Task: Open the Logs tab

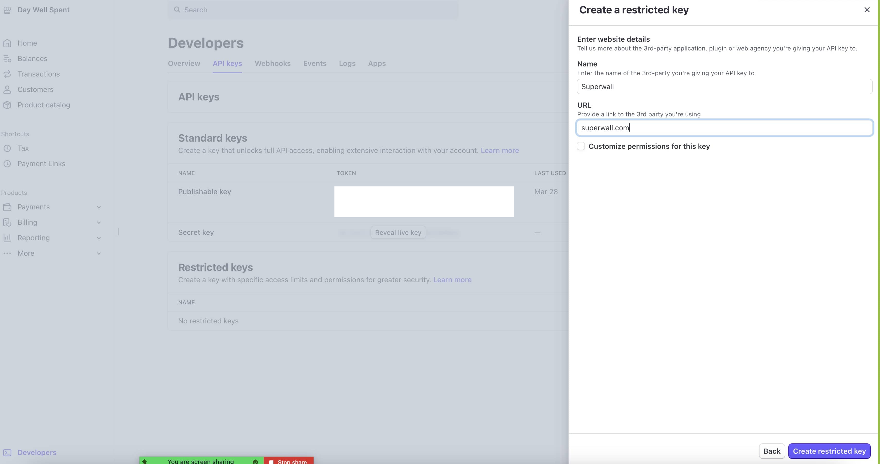Action: [x=347, y=64]
